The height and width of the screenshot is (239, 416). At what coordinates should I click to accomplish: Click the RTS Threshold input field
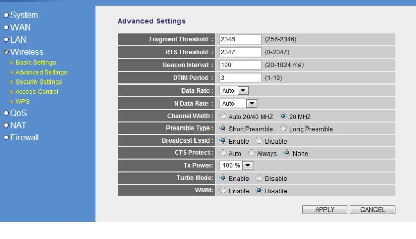240,52
